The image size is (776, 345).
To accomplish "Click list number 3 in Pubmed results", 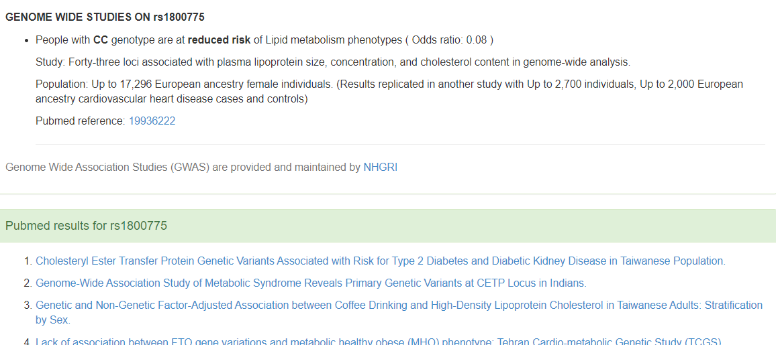I will (x=28, y=305).
